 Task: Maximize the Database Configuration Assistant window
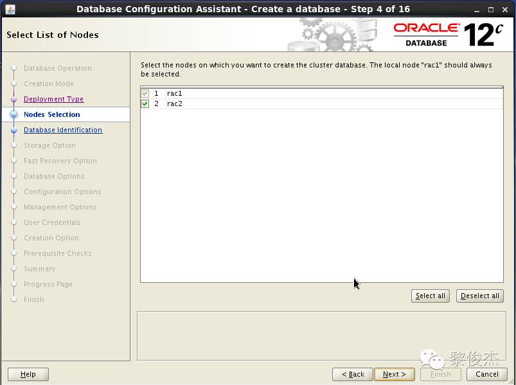(x=491, y=10)
